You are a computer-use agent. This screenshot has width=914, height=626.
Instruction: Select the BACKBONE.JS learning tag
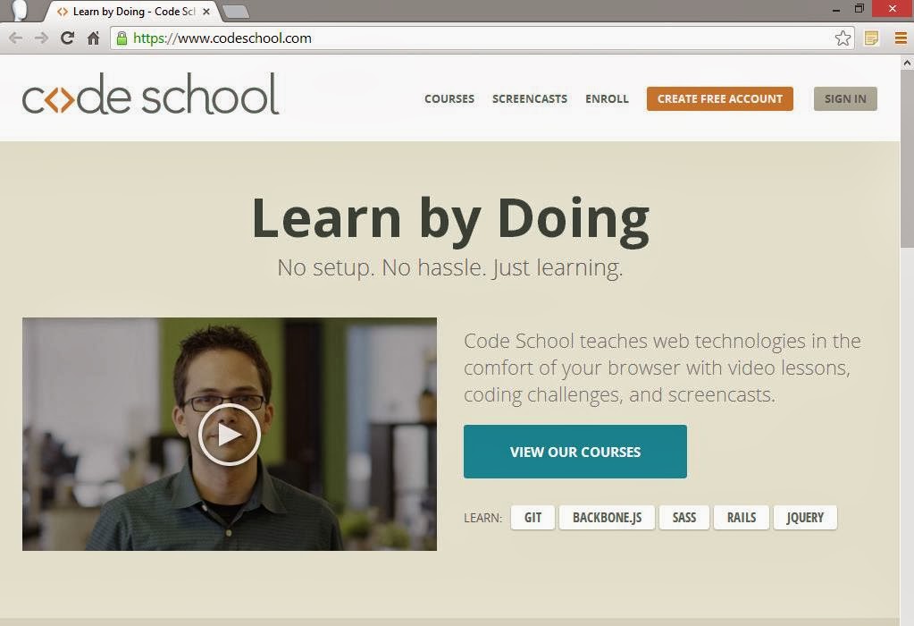(607, 517)
